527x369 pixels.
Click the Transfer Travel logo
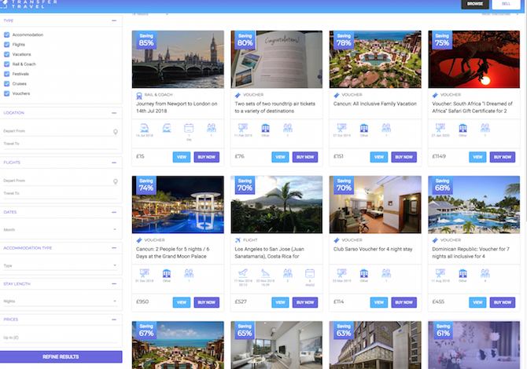tap(28, 4)
